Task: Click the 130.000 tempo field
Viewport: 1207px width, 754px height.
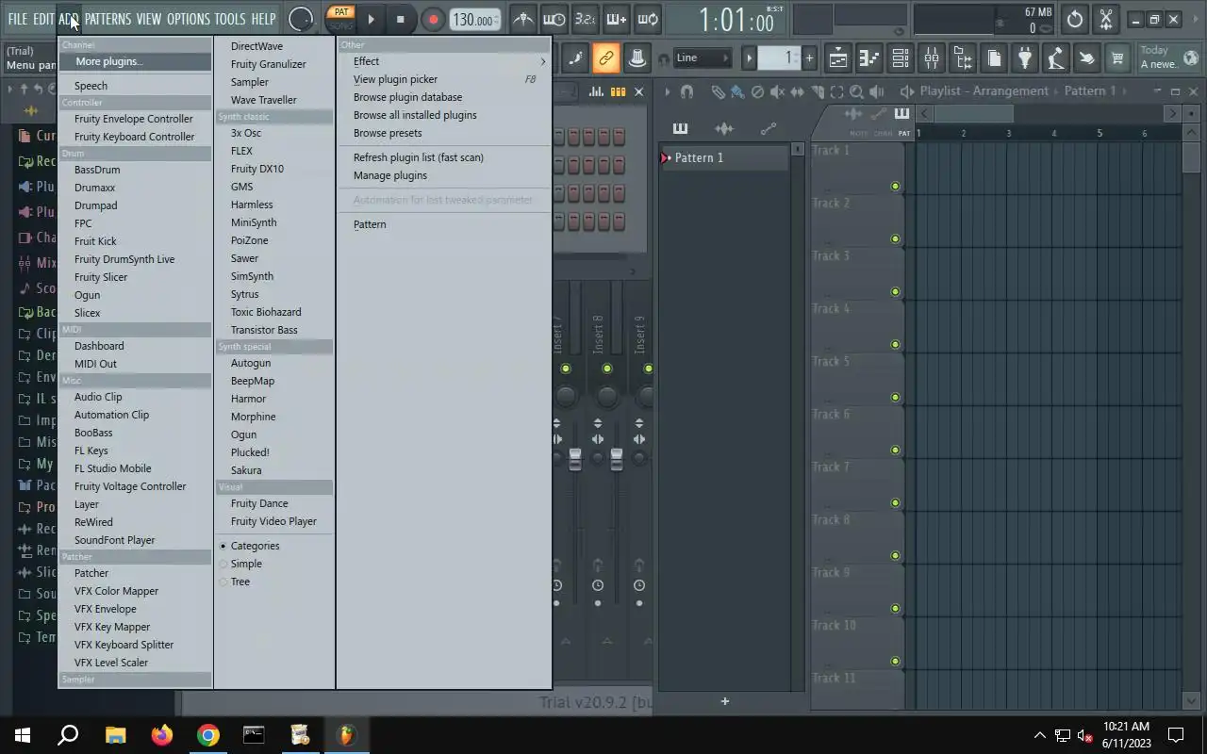Action: point(475,20)
